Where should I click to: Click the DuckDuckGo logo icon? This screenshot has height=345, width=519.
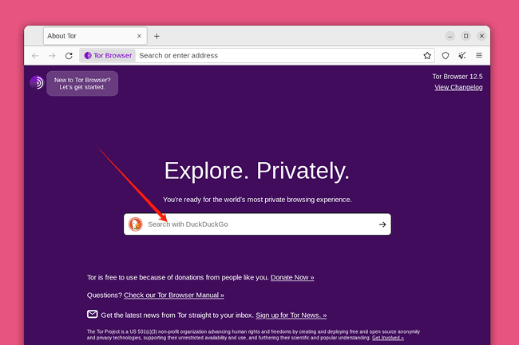[136, 224]
